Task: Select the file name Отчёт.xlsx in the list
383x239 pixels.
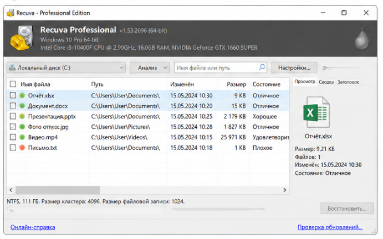Action: pos(41,96)
